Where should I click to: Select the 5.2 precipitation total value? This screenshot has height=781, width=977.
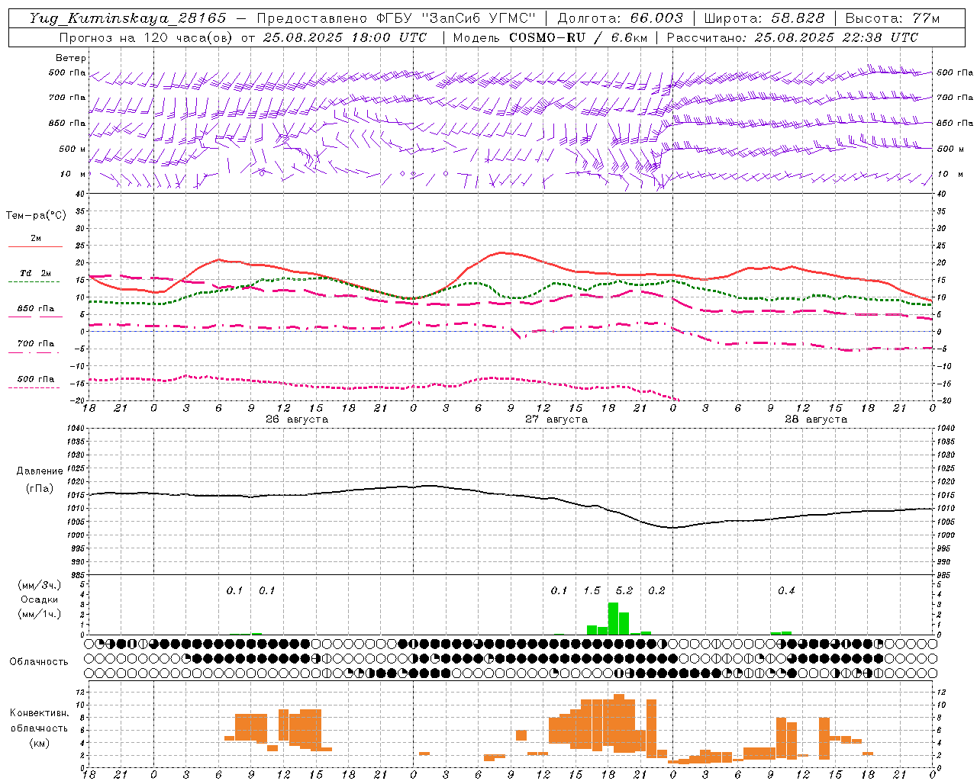[x=624, y=590]
